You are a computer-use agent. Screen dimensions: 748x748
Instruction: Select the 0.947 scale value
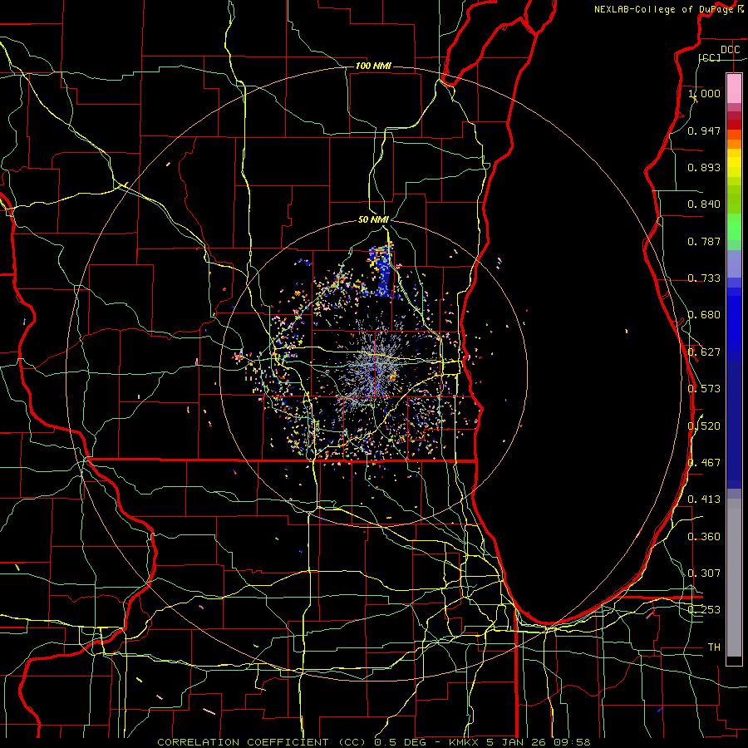tap(704, 130)
